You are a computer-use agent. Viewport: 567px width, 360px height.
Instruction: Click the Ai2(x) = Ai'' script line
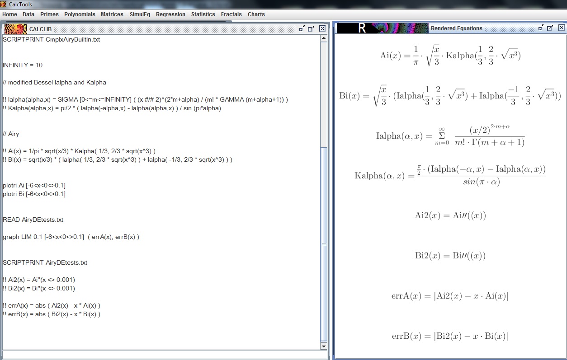point(39,280)
